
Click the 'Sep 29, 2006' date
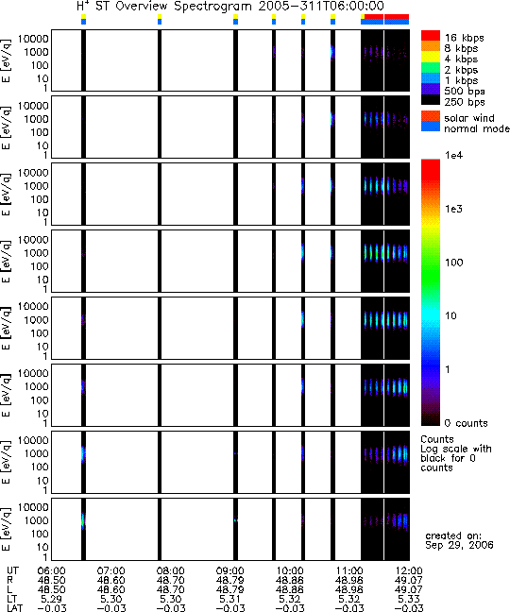tap(459, 545)
